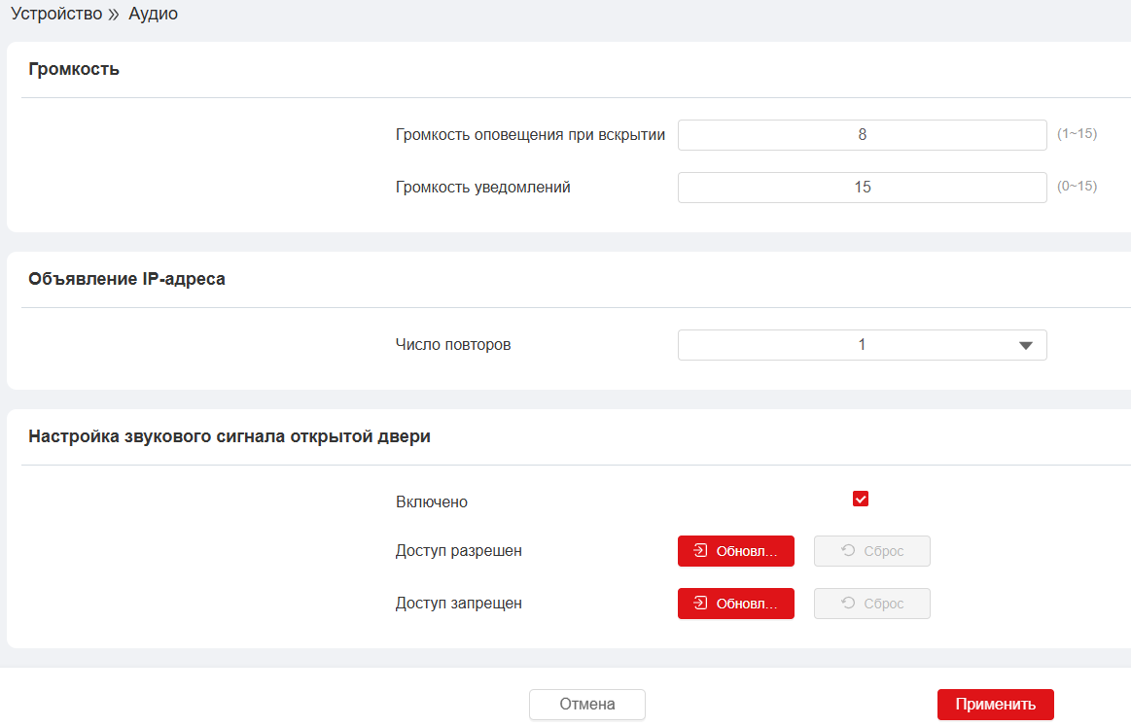Screen dimensions: 1131x726
Task: Uncheck the Включено checkbox
Action: pos(861,499)
